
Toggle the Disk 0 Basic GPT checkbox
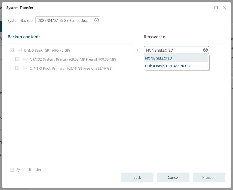[12, 50]
